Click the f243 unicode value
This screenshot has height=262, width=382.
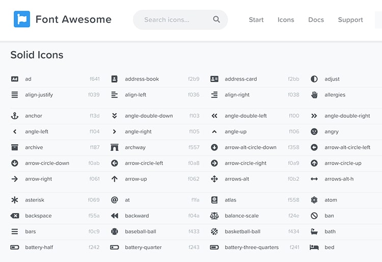pyautogui.click(x=194, y=247)
